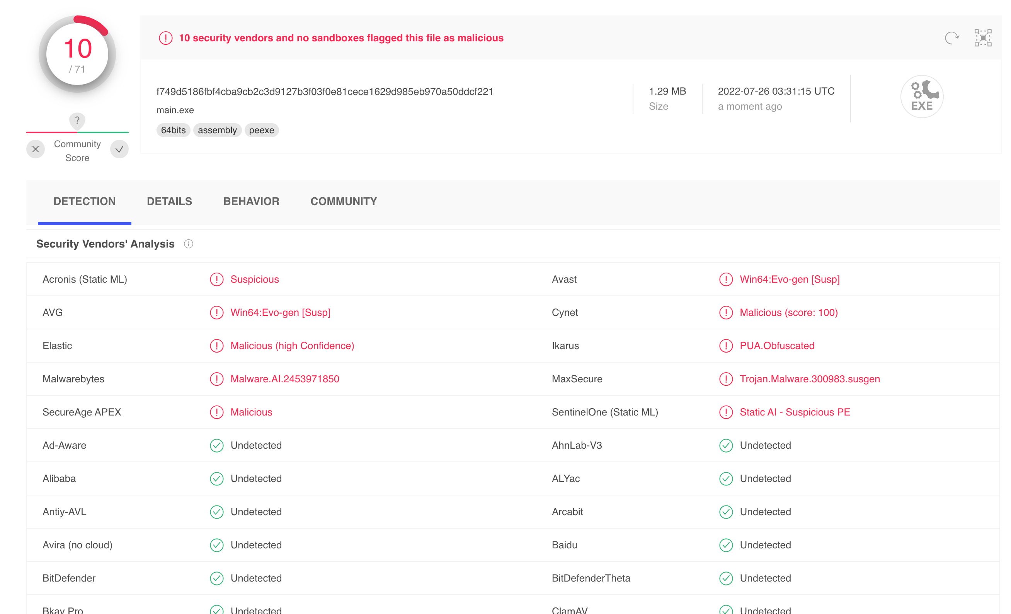Viewport: 1011px width, 614px height.
Task: Click the Trojan.Malware.300983.susgen detection label
Action: (x=810, y=379)
